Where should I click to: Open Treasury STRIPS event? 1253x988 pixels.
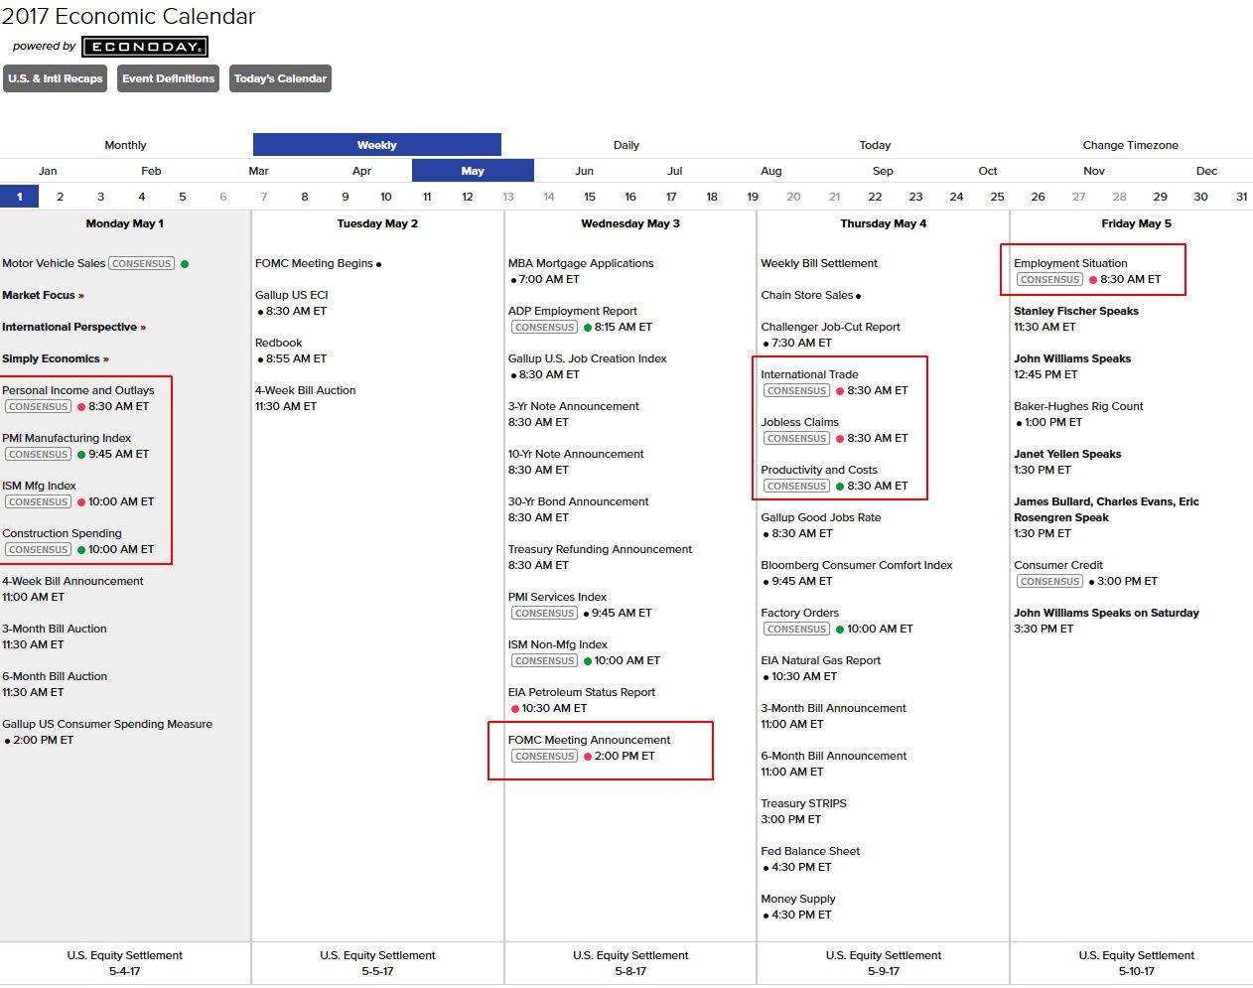pyautogui.click(x=803, y=803)
